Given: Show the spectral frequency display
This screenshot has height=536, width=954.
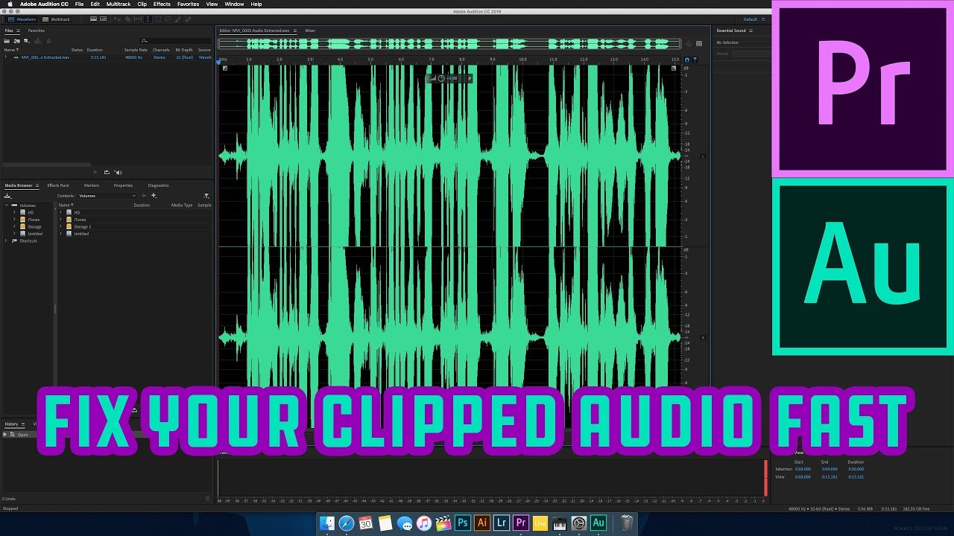Looking at the screenshot, I should (x=93, y=19).
